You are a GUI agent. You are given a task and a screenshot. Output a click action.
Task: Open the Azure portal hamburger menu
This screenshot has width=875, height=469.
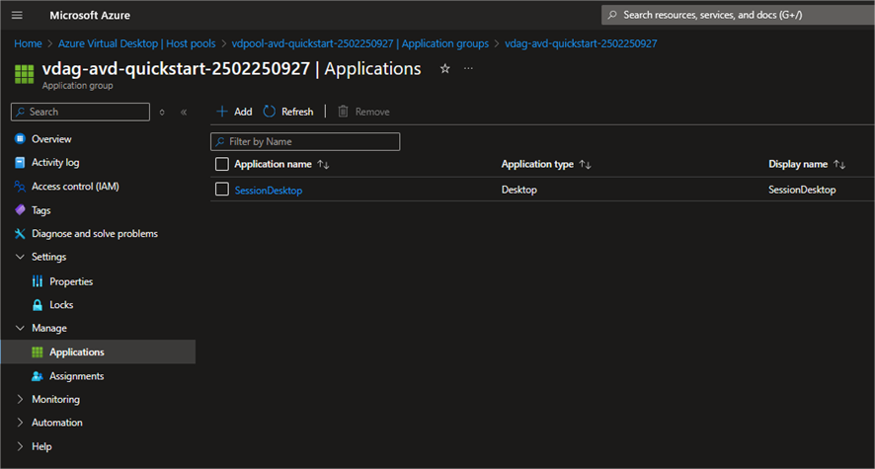(17, 15)
